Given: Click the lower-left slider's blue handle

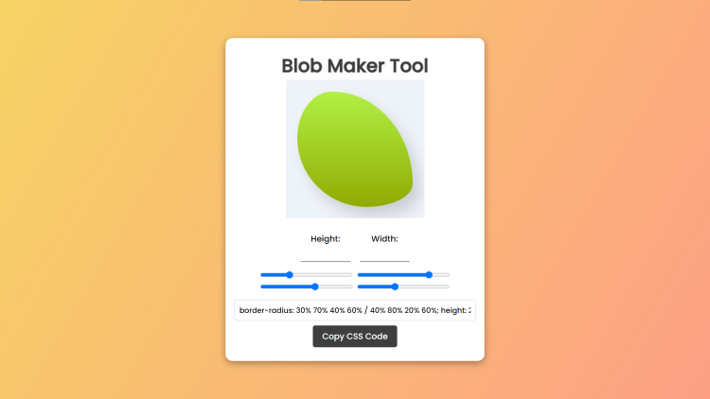Looking at the screenshot, I should (x=315, y=286).
